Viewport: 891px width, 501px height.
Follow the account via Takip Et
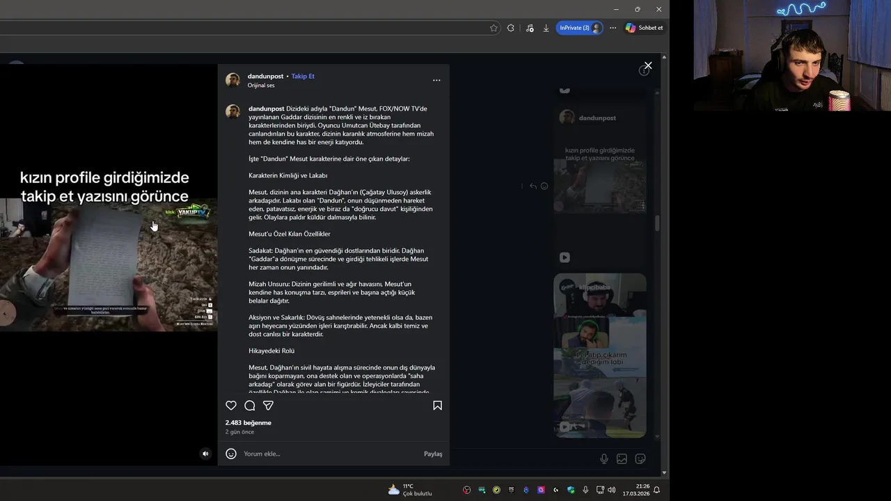pyautogui.click(x=303, y=76)
